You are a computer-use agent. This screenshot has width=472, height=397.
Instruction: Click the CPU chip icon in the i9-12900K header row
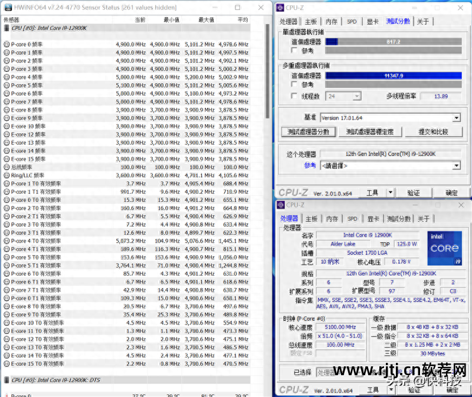coord(7,28)
